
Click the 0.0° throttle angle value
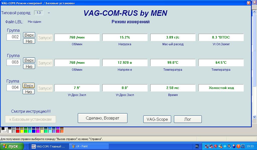tap(125, 88)
